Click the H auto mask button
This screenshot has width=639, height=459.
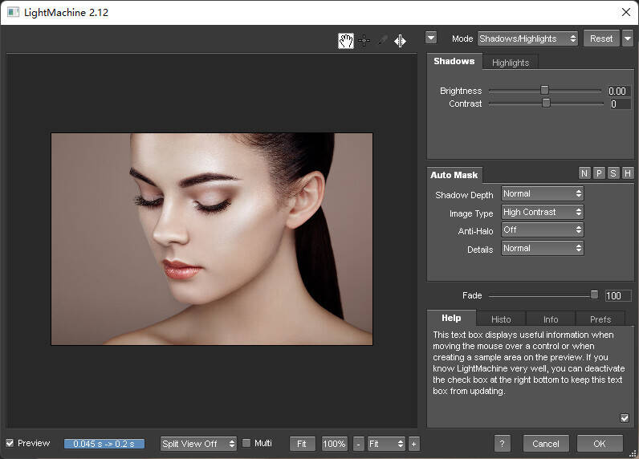(x=628, y=174)
